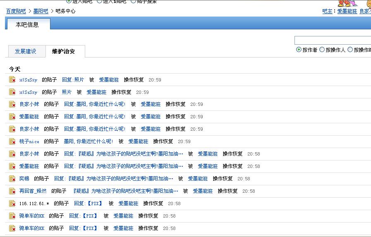The height and width of the screenshot is (237, 371).
Task: Click the 20:59 timestamp in 桃子nice's row
Action: point(184,141)
